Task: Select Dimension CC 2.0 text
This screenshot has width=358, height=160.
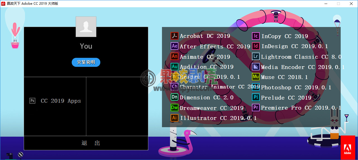Action: (x=207, y=98)
